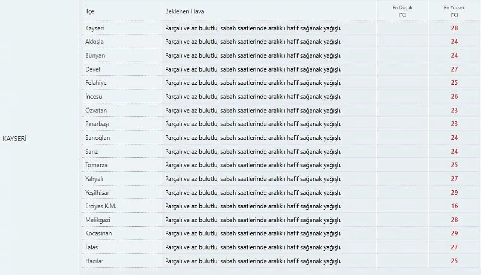Click the weather forecast text for İncesu row
Image resolution: width=481 pixels, height=275 pixels.
(253, 97)
